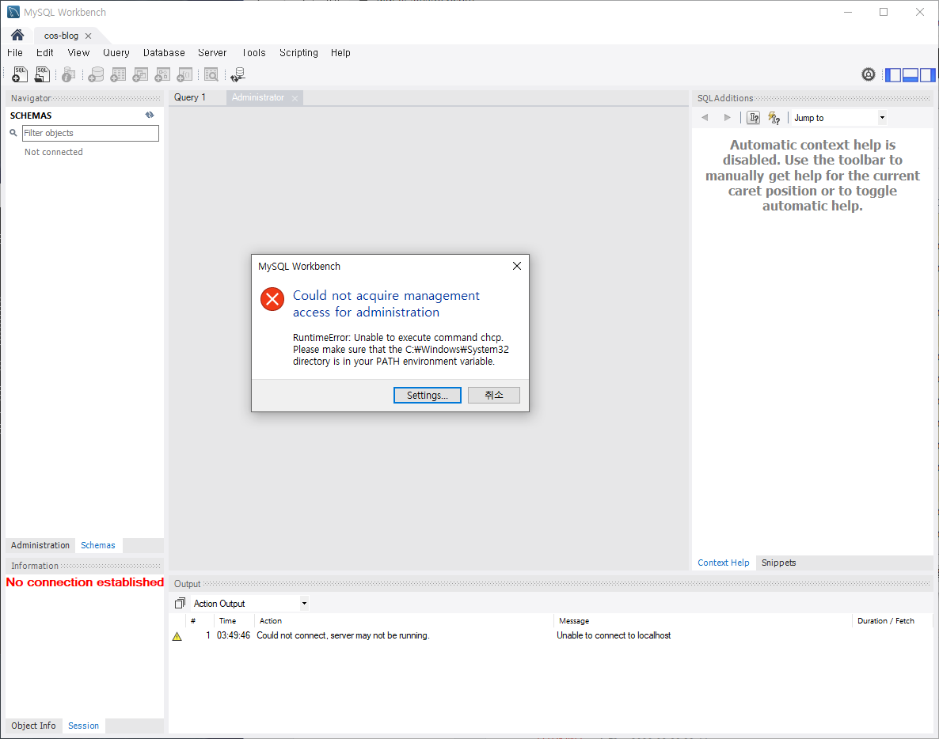Click the 취소 cancel button
The width and height of the screenshot is (939, 739).
coord(493,395)
